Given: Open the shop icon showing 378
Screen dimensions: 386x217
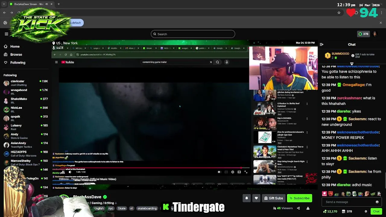Looking at the screenshot, I should click(x=347, y=211).
